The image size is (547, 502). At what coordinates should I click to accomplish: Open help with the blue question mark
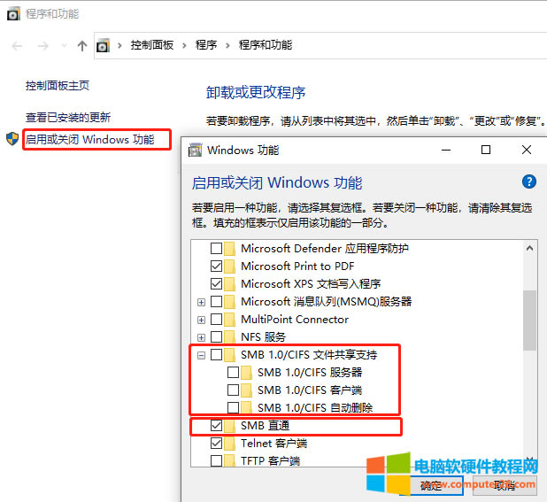(x=529, y=181)
